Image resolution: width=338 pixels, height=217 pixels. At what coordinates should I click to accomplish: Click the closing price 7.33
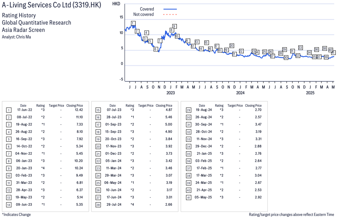pos(80,124)
